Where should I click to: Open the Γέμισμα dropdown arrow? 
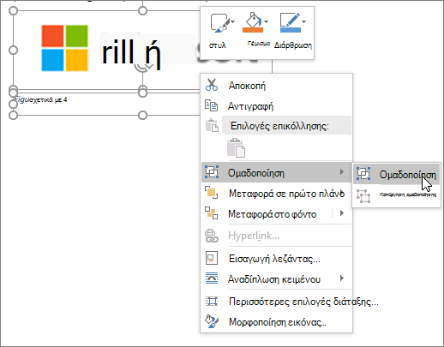(266, 21)
